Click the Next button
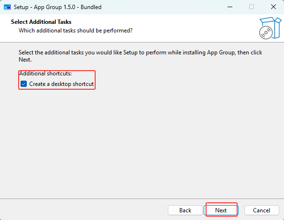The width and height of the screenshot is (284, 220). [x=221, y=210]
